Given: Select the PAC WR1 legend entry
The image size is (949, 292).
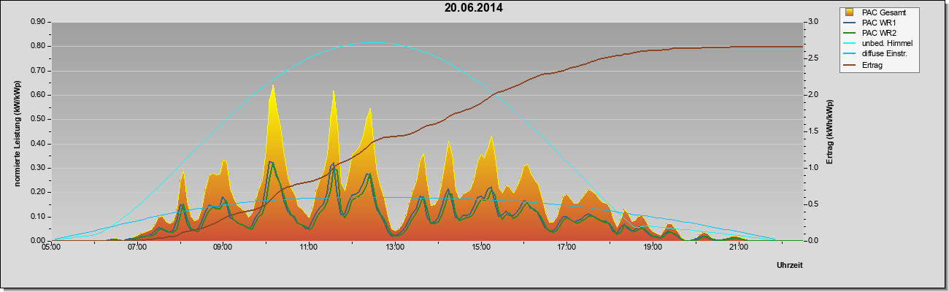Looking at the screenshot, I should pos(878,23).
